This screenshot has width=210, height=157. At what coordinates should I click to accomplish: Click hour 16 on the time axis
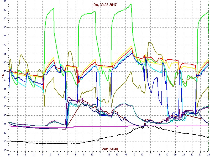click(x=142, y=154)
